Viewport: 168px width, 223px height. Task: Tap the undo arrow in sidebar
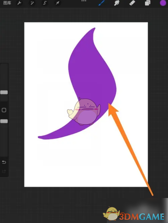pos(4,162)
